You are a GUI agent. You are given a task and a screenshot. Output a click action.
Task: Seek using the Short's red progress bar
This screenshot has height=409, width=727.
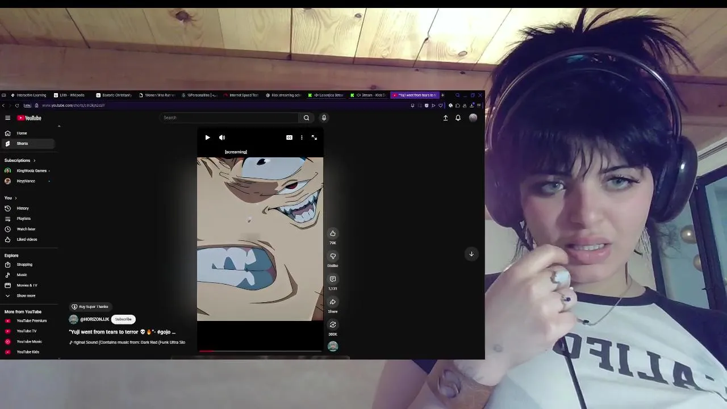tap(260, 351)
